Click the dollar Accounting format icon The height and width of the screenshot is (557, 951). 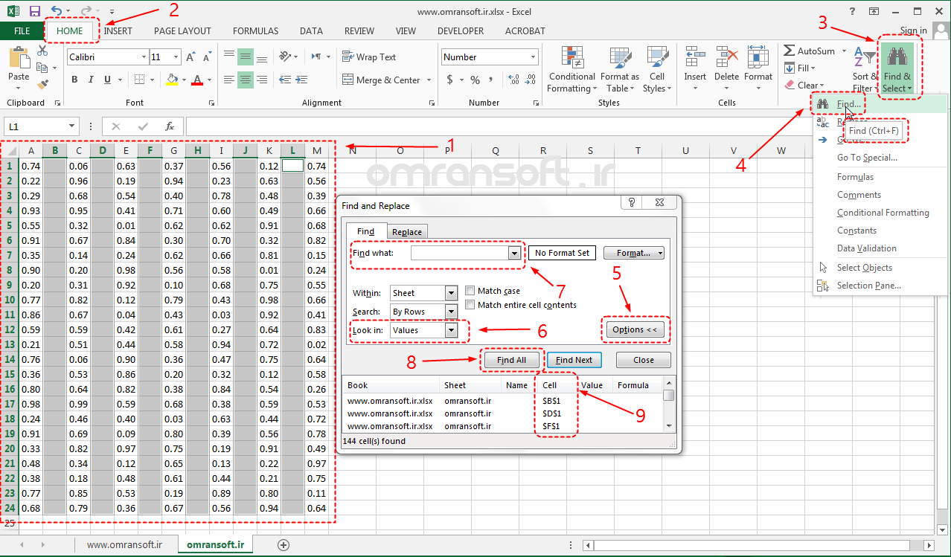[x=450, y=80]
